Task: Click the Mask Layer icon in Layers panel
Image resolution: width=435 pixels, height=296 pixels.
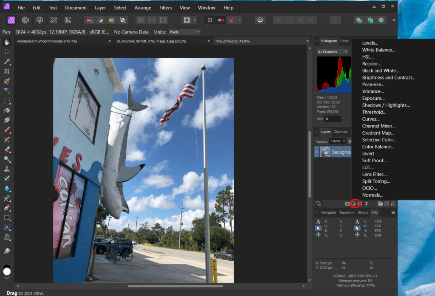Action: (x=347, y=204)
